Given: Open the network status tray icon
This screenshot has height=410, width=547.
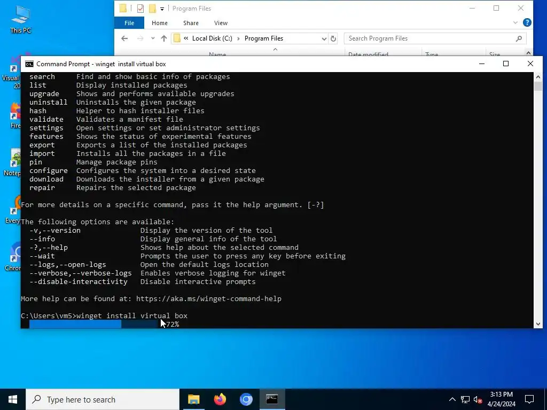Looking at the screenshot, I should [x=465, y=399].
